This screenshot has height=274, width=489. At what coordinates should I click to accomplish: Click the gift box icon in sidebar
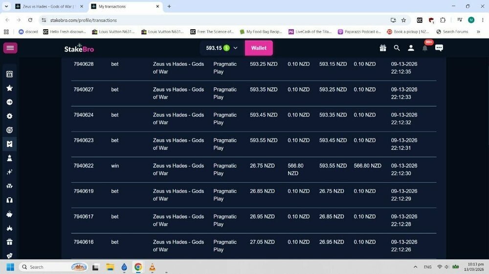[x=10, y=242]
